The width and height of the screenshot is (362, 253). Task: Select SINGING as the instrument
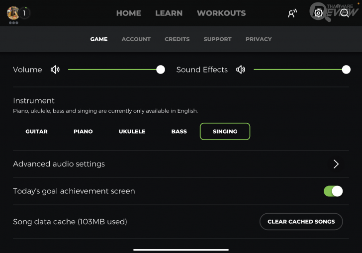click(x=225, y=131)
